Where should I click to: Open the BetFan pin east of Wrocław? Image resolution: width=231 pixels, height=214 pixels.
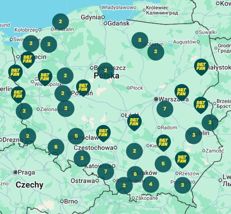(103, 134)
